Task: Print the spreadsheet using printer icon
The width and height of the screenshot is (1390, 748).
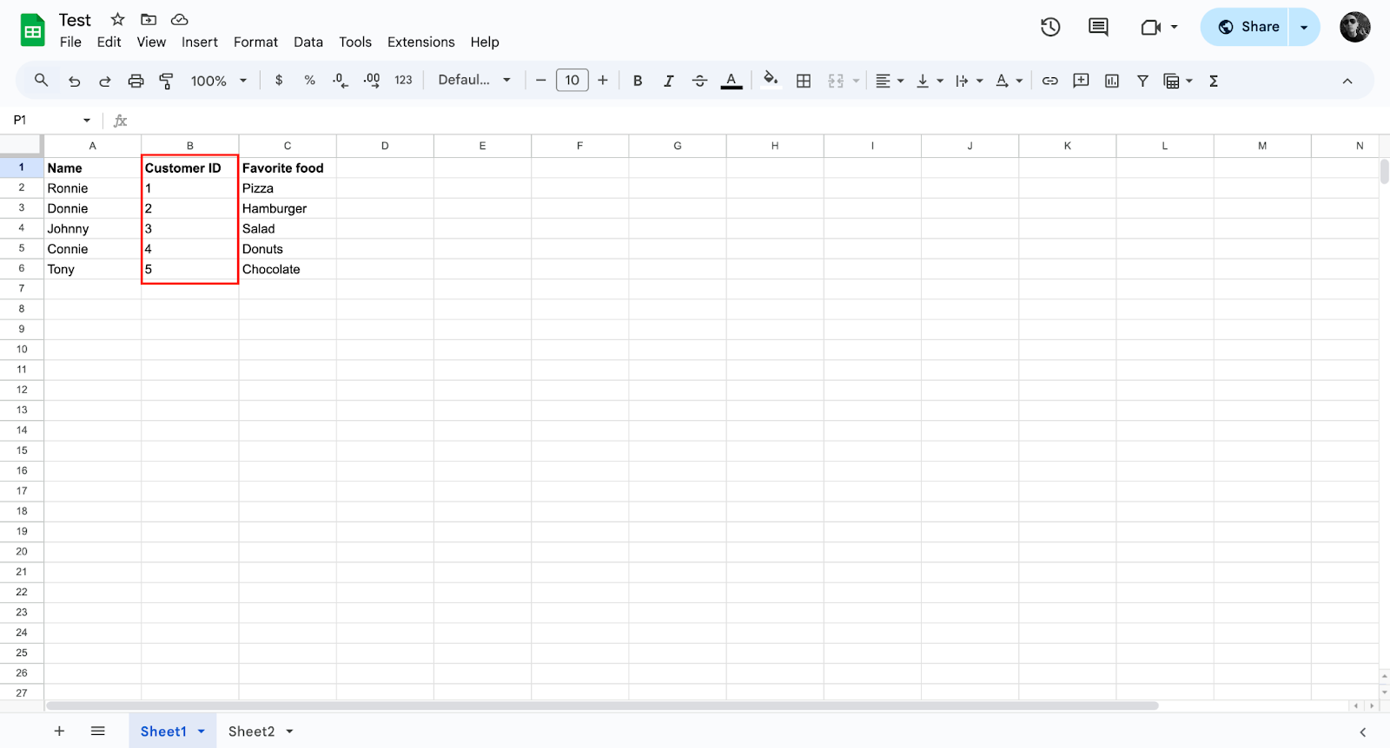Action: [x=136, y=81]
